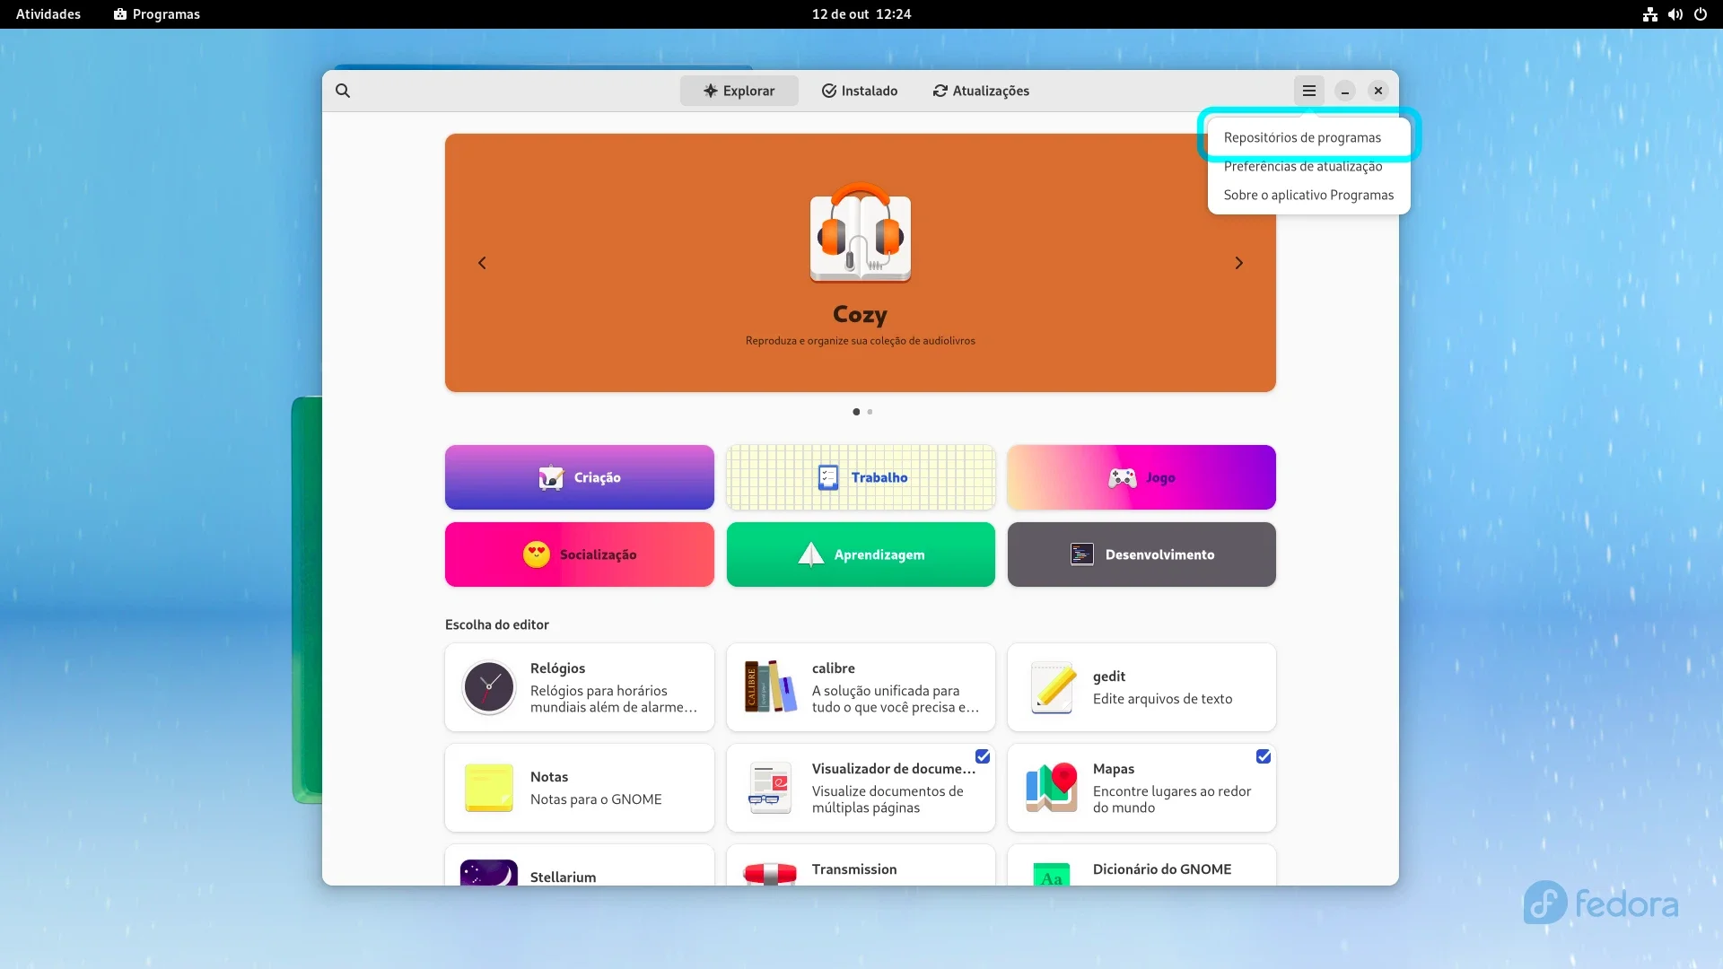Viewport: 1723px width, 969px height.
Task: Click the Mapas app title
Action: coord(1114,769)
